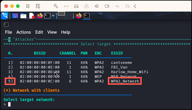Image resolution: width=192 pixels, height=110 pixels.
Task: Click the Select target network prompt
Action: coord(29,100)
